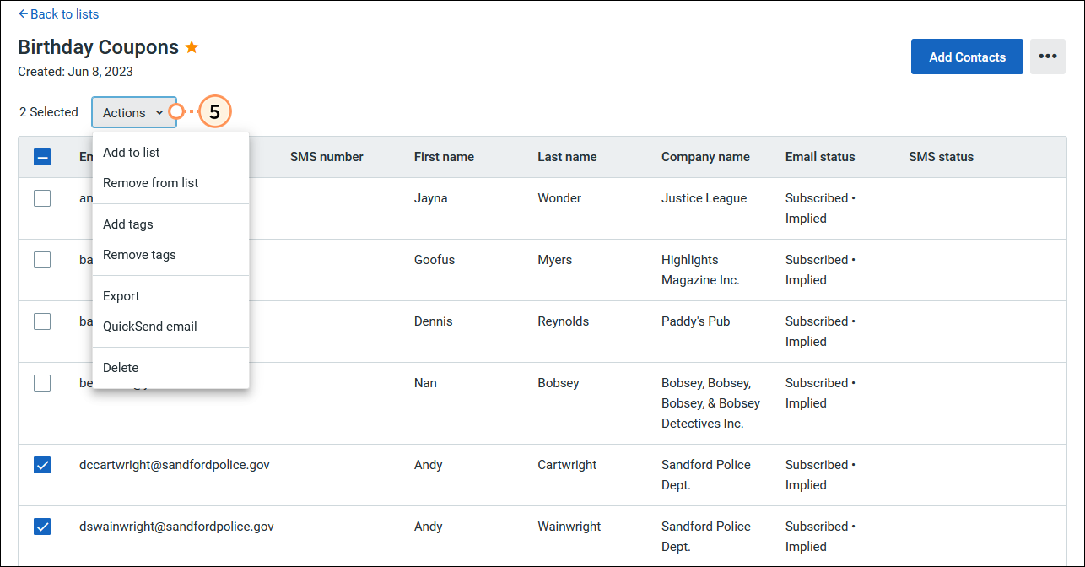Click the star to unfavorite Birthday Coupons
This screenshot has height=567, width=1085.
point(192,47)
